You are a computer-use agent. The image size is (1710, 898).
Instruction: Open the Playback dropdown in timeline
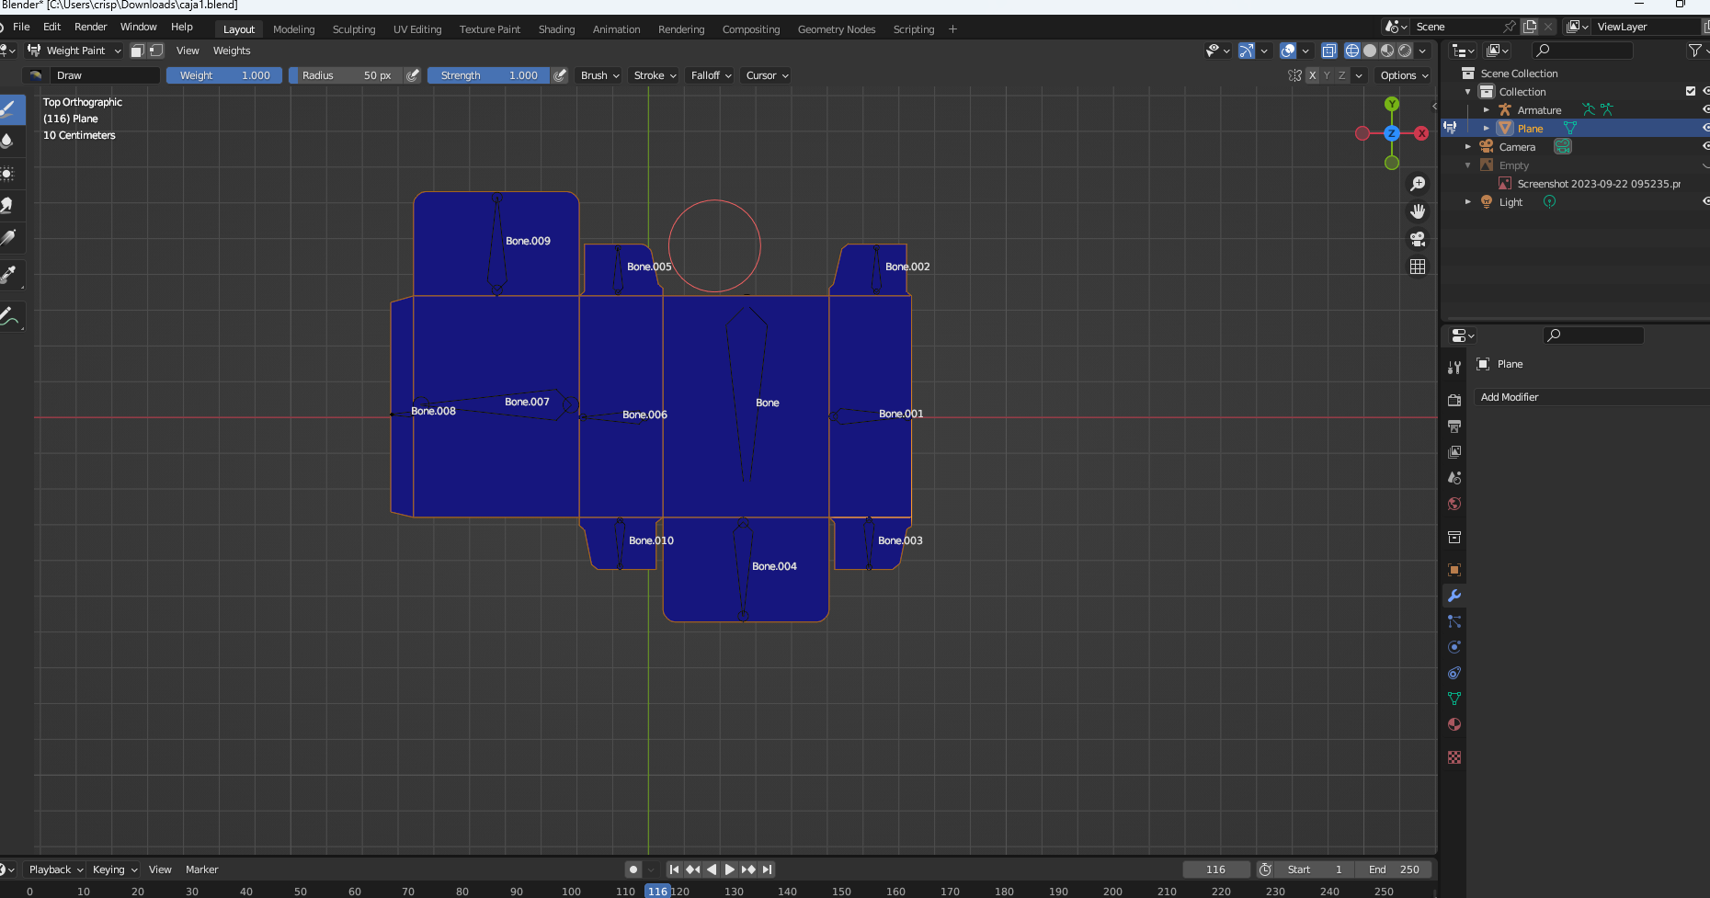55,870
